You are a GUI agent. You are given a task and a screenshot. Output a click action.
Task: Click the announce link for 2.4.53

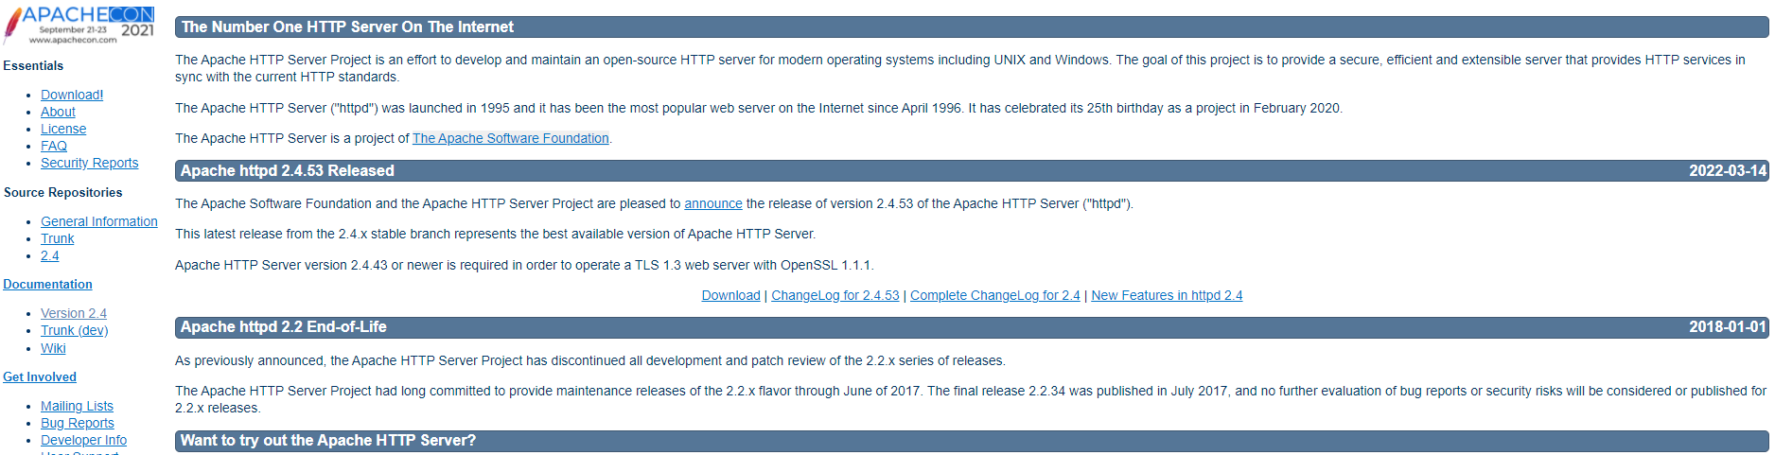(713, 203)
